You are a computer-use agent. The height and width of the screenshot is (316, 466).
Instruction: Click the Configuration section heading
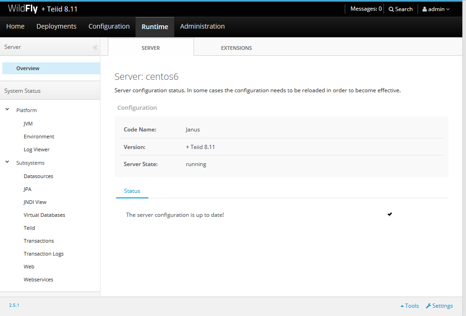(137, 107)
